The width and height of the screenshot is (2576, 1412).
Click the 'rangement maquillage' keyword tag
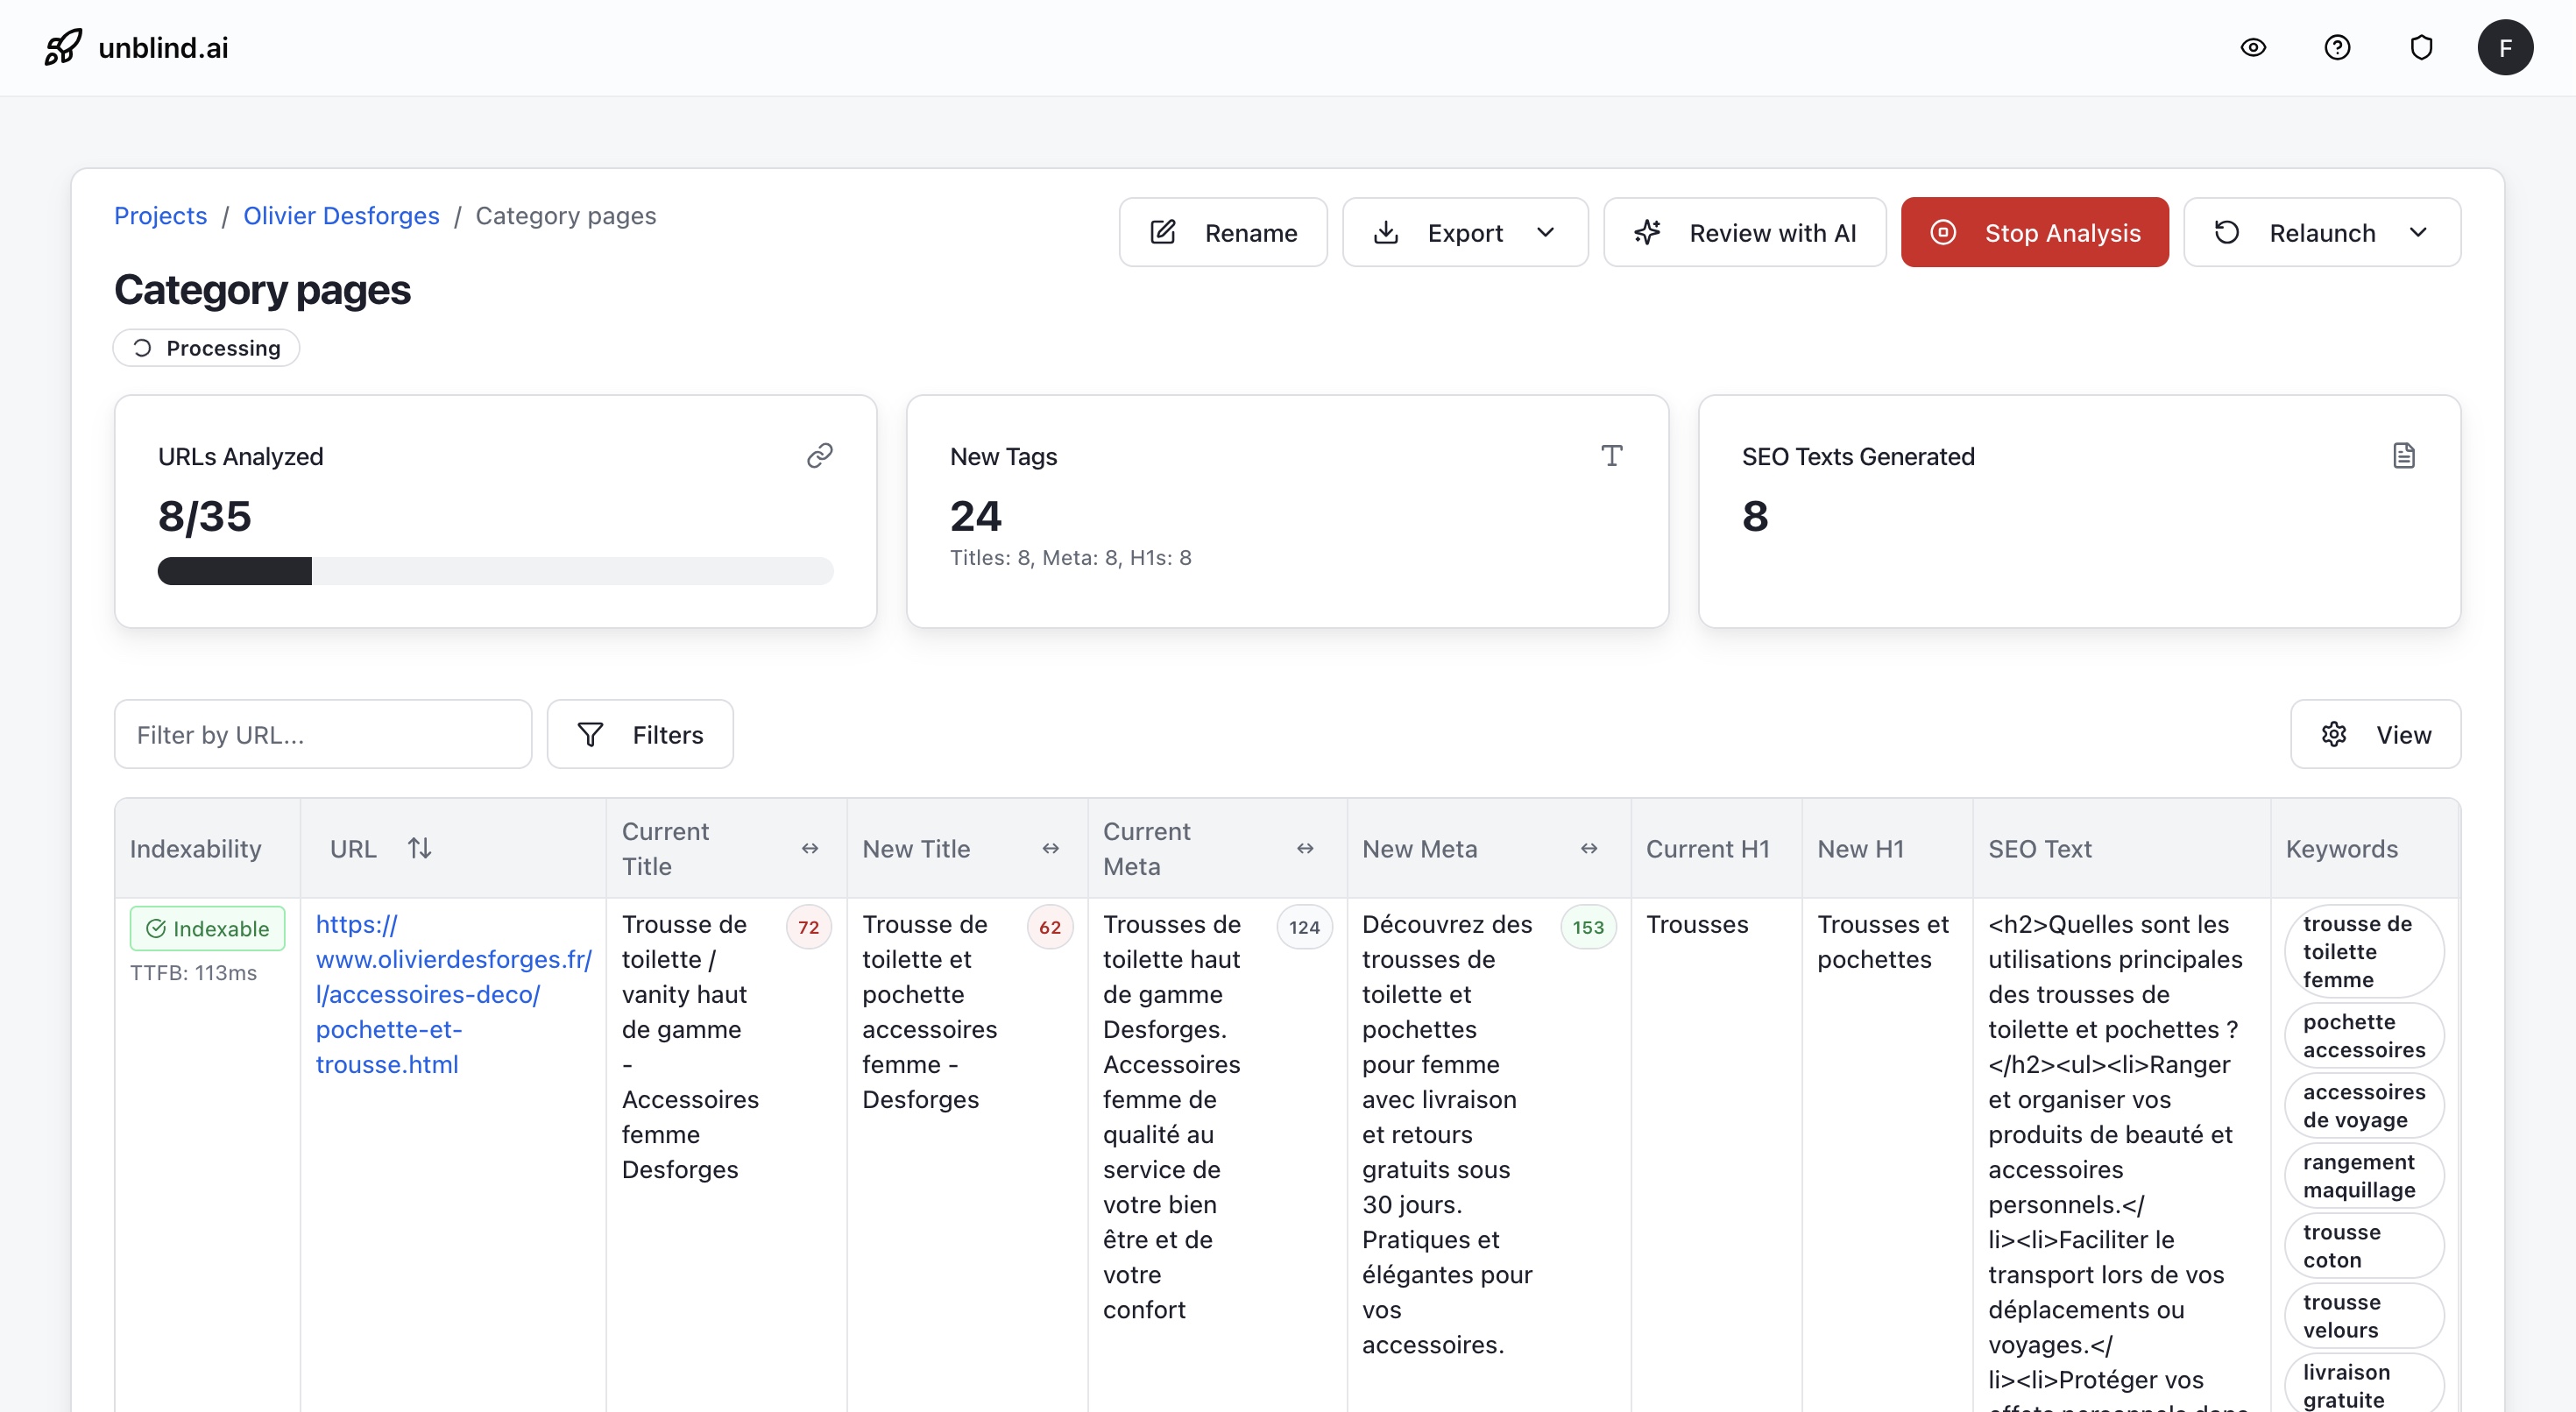(2364, 1176)
